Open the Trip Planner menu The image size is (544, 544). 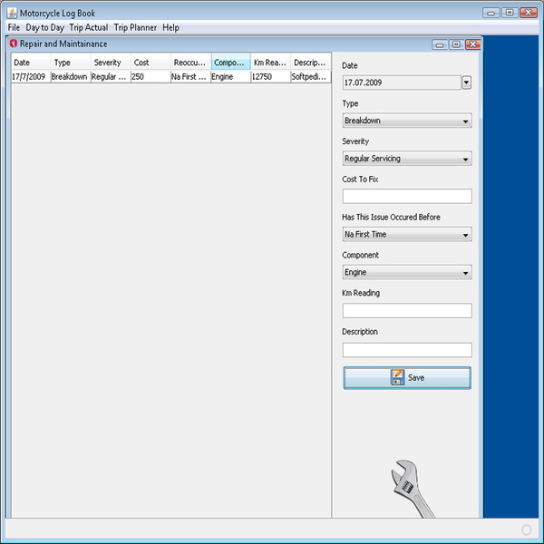tap(135, 27)
